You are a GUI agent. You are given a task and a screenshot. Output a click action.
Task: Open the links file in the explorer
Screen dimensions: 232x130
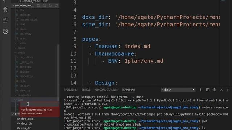tap(22, 24)
